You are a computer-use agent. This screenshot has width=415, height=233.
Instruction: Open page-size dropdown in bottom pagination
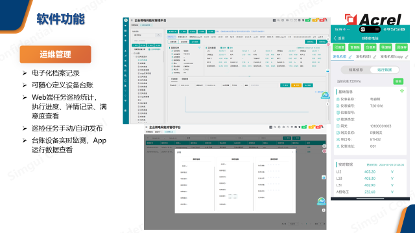point(293,224)
